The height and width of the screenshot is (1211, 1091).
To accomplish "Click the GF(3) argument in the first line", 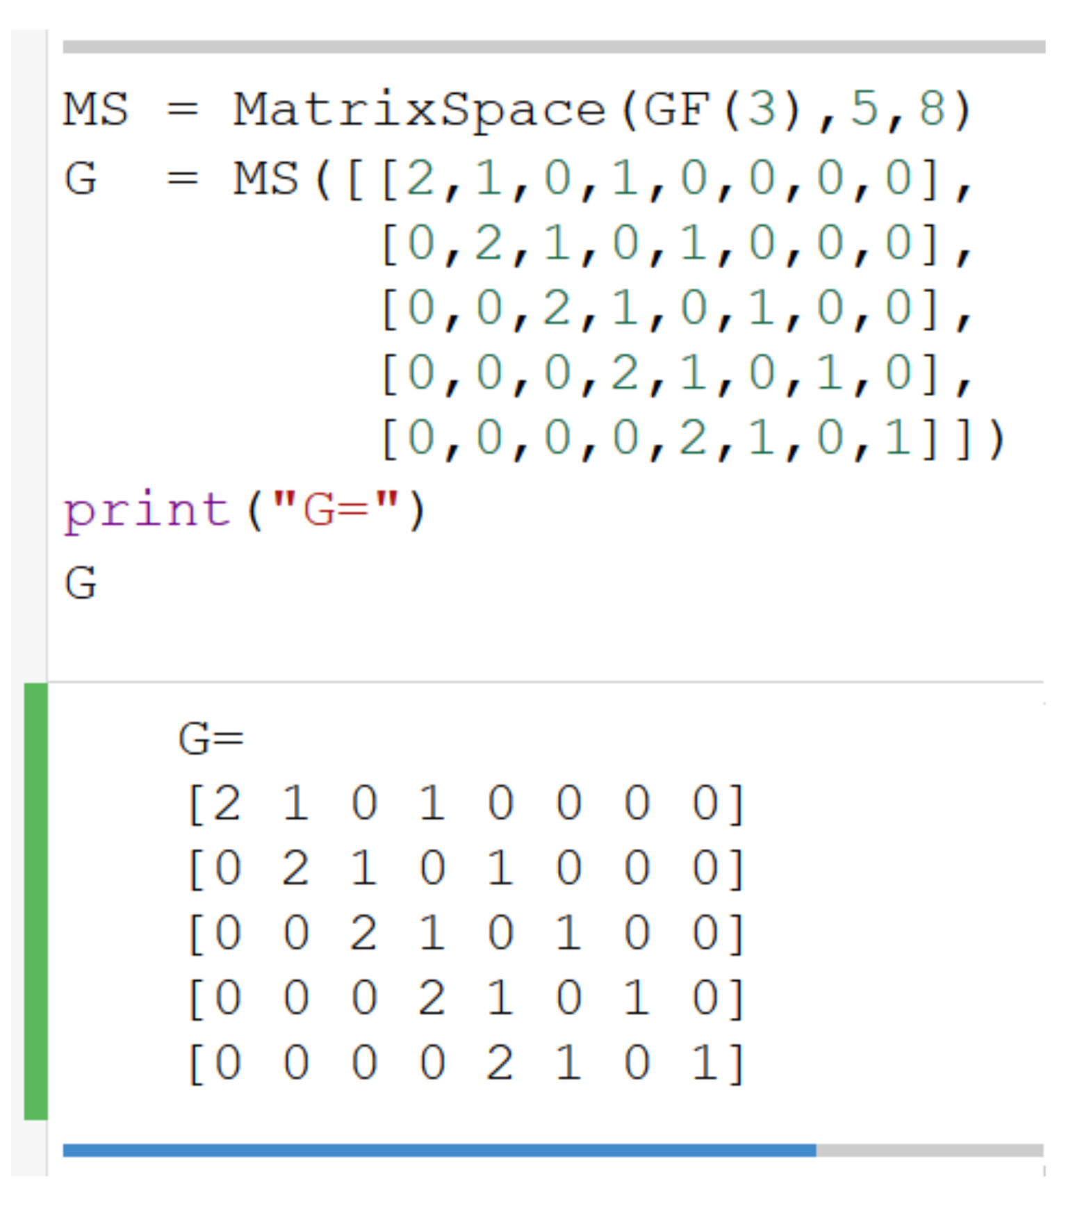I will tap(722, 110).
